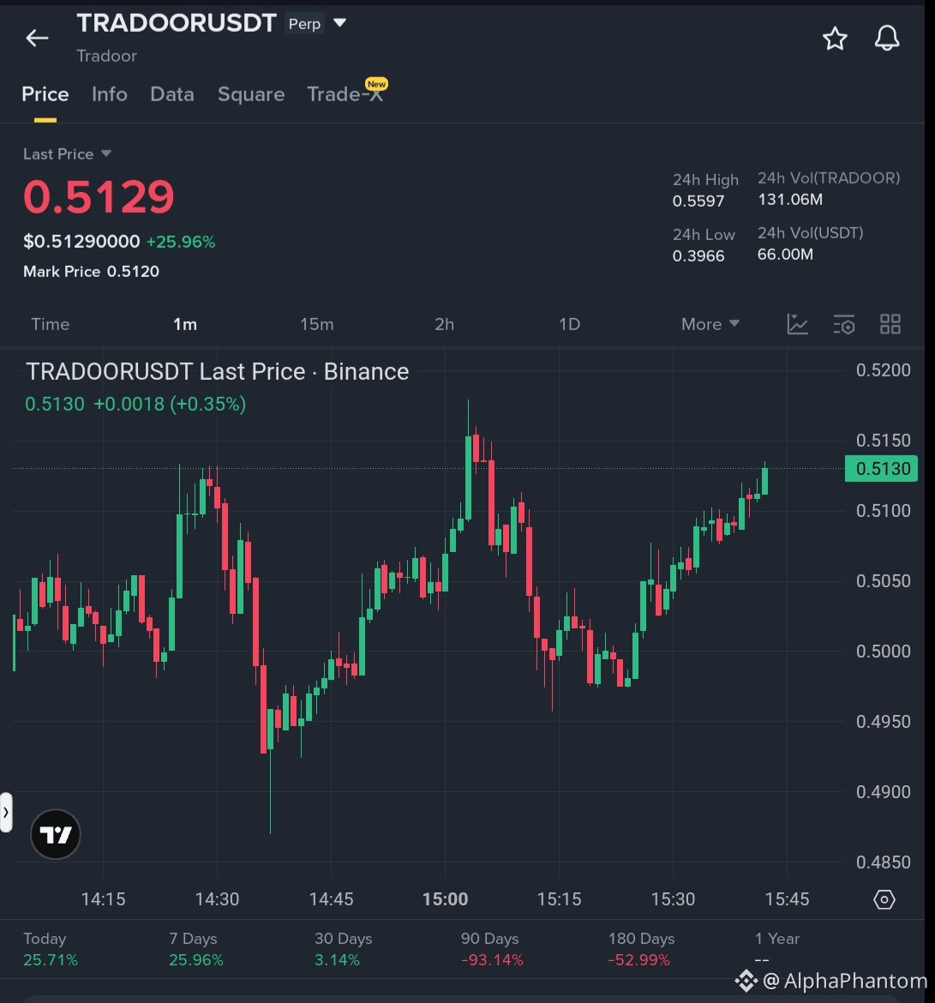
Task: Switch to the Info tab
Action: pos(110,94)
